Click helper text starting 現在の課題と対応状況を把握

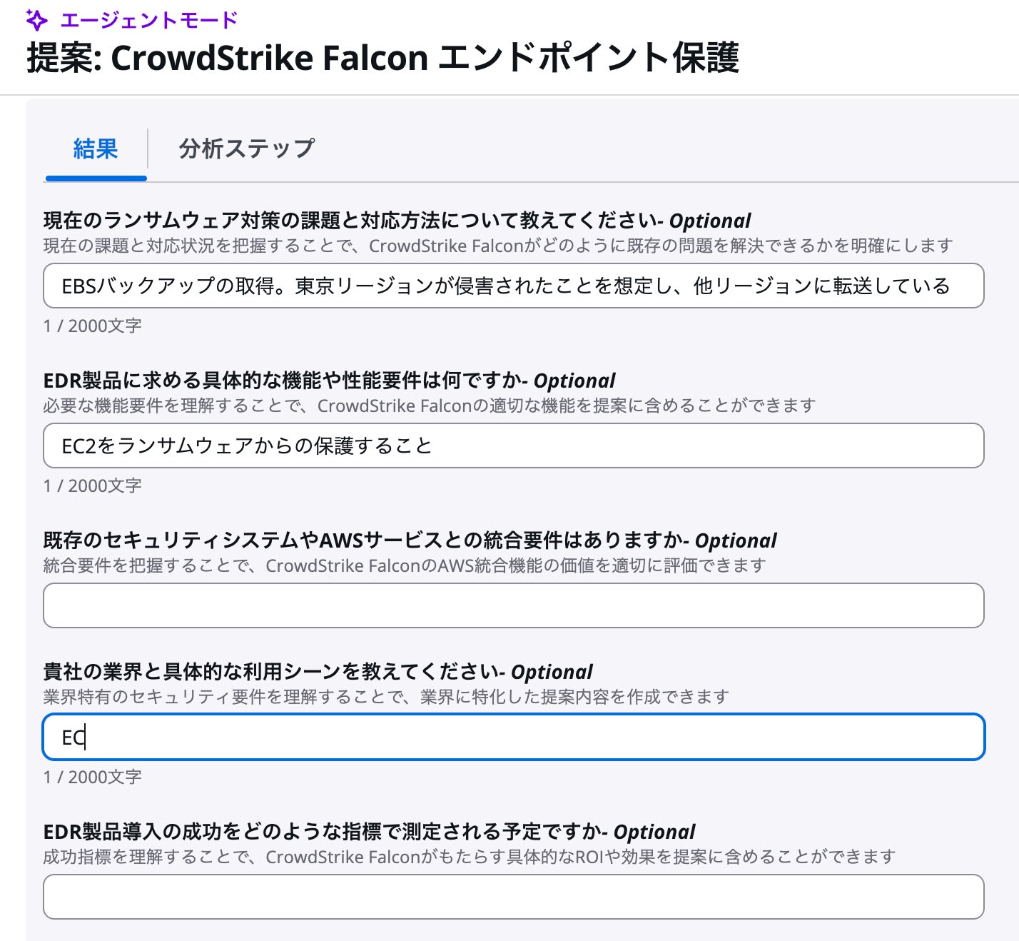pos(497,246)
